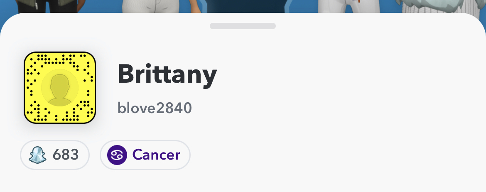Tap the yellow Snapcode image
The image size is (486, 192).
(60, 87)
